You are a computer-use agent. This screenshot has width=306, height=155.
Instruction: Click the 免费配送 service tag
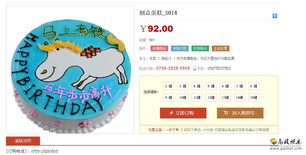tap(159, 48)
